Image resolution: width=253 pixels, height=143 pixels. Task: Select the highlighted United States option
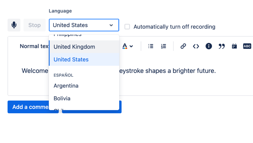71,60
